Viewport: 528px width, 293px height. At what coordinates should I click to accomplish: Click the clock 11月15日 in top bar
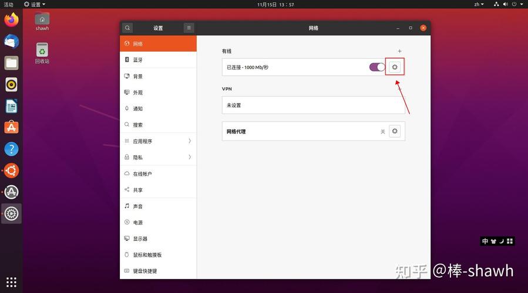pyautogui.click(x=275, y=5)
